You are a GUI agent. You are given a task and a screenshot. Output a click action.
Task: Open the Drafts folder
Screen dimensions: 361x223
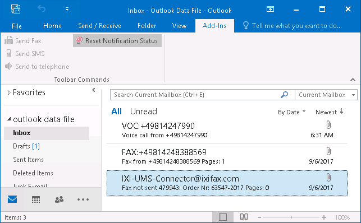pyautogui.click(x=26, y=146)
